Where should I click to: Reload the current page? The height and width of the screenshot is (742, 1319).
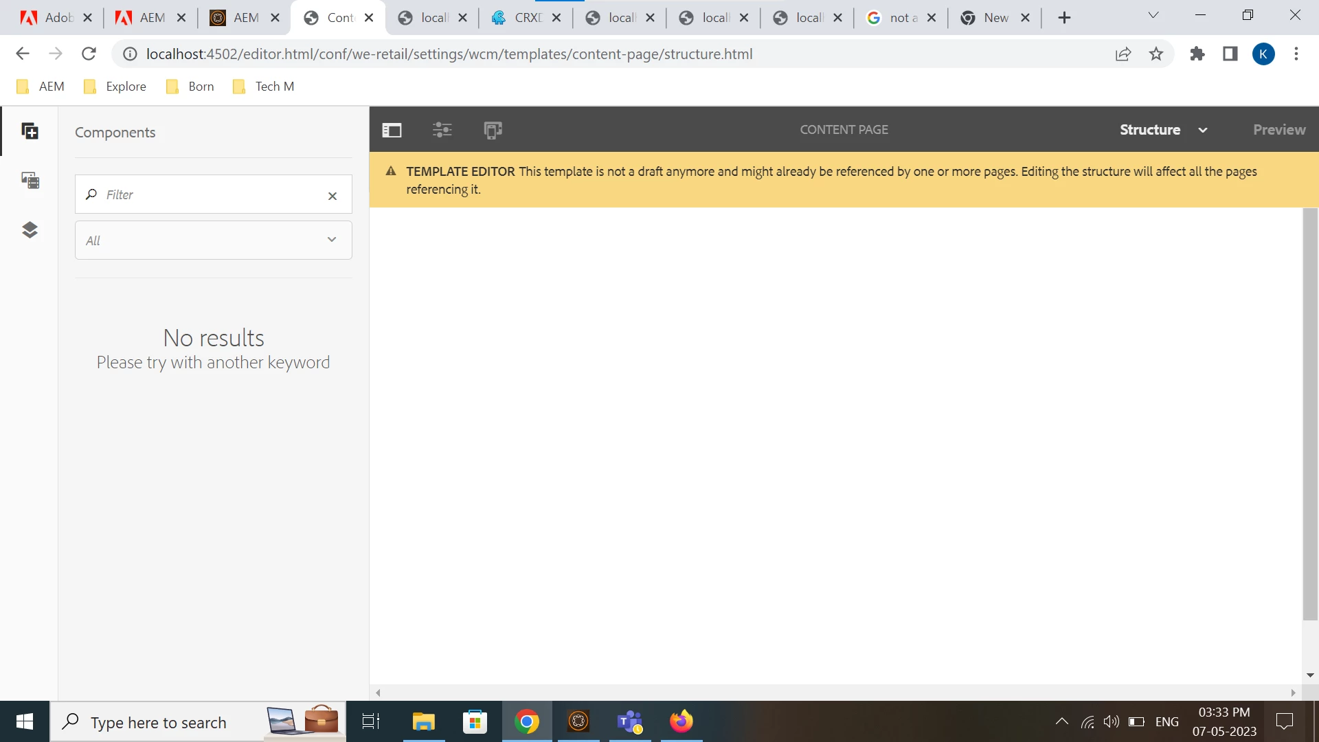[89, 54]
